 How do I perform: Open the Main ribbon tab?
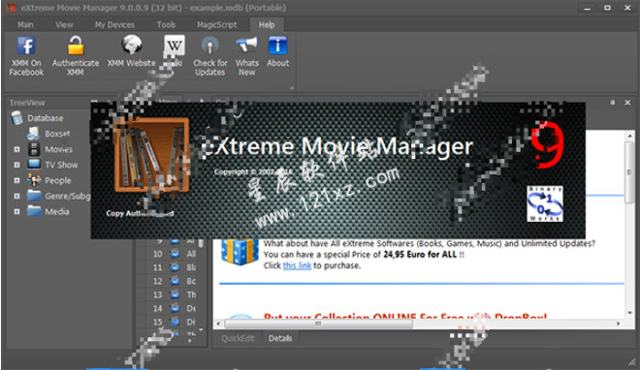click(25, 25)
